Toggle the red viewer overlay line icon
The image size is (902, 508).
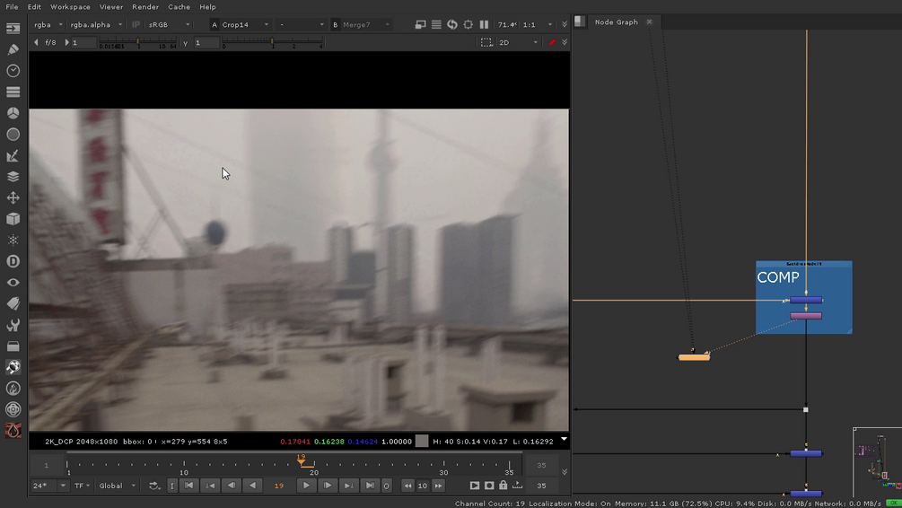tap(552, 42)
